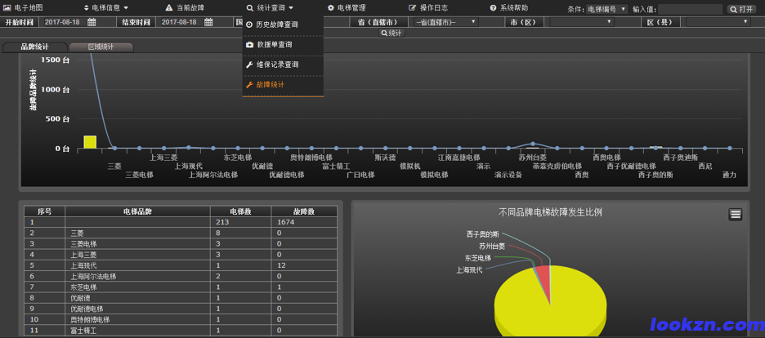
Task: Click 故障统计 menu entry
Action: click(271, 85)
